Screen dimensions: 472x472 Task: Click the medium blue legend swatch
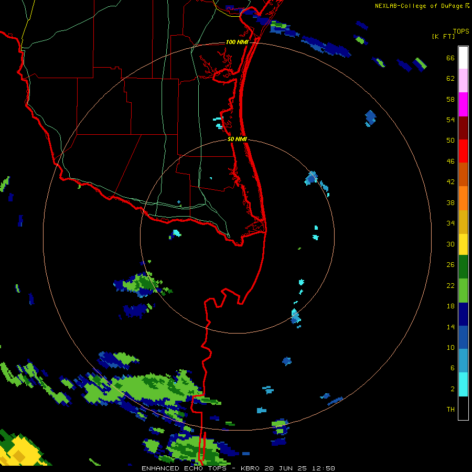point(463,337)
